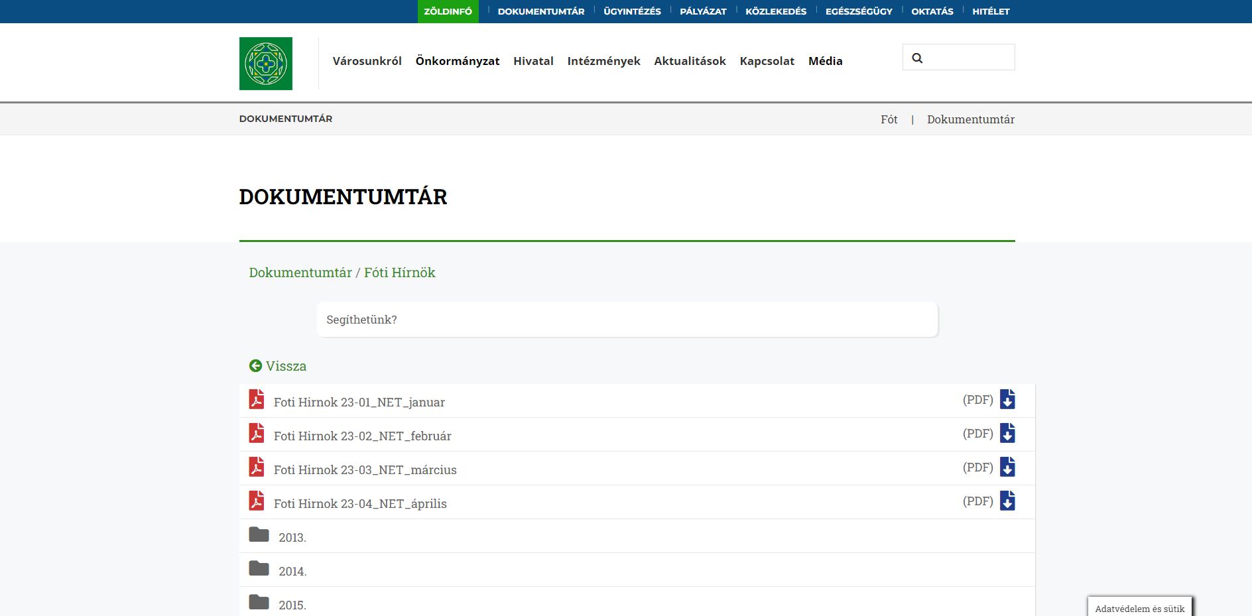This screenshot has width=1252, height=616.
Task: Open Foti Hirnok 23-01_NET_januar file name
Action: [x=359, y=402]
